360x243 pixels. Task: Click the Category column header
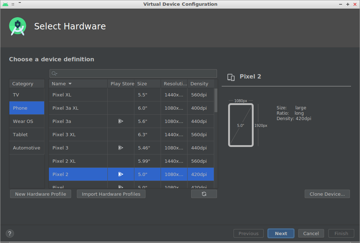[27, 84]
